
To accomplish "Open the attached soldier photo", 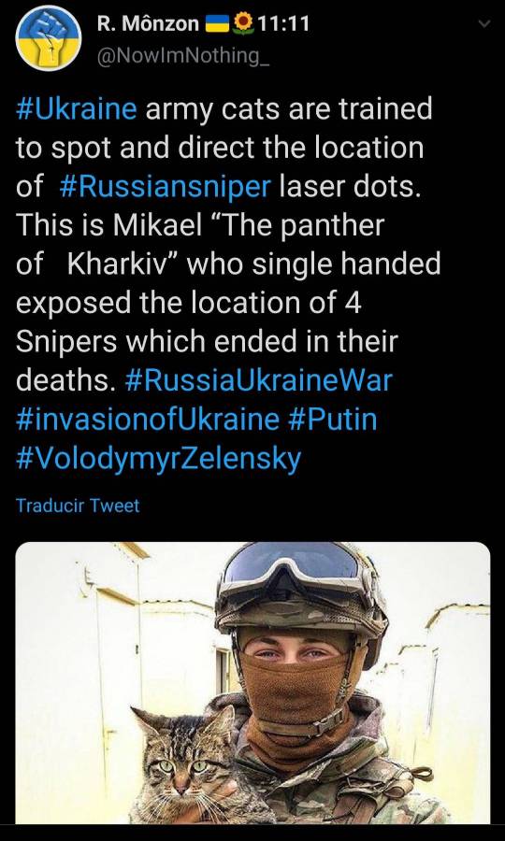I will 252,682.
